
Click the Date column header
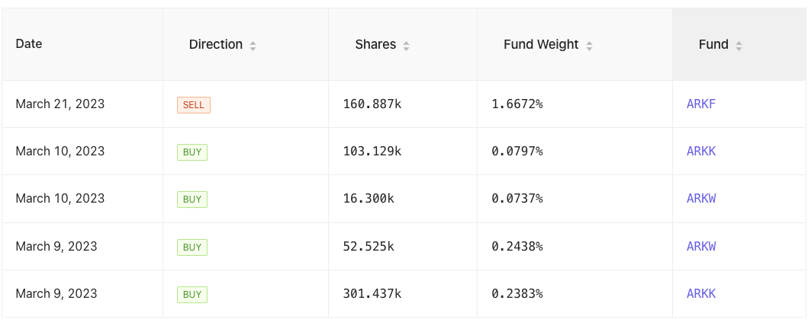(x=29, y=44)
